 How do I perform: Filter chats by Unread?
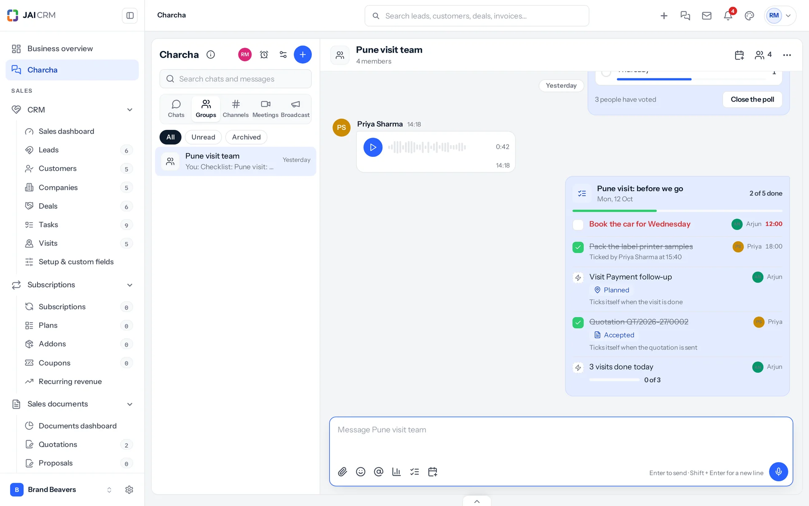click(203, 137)
